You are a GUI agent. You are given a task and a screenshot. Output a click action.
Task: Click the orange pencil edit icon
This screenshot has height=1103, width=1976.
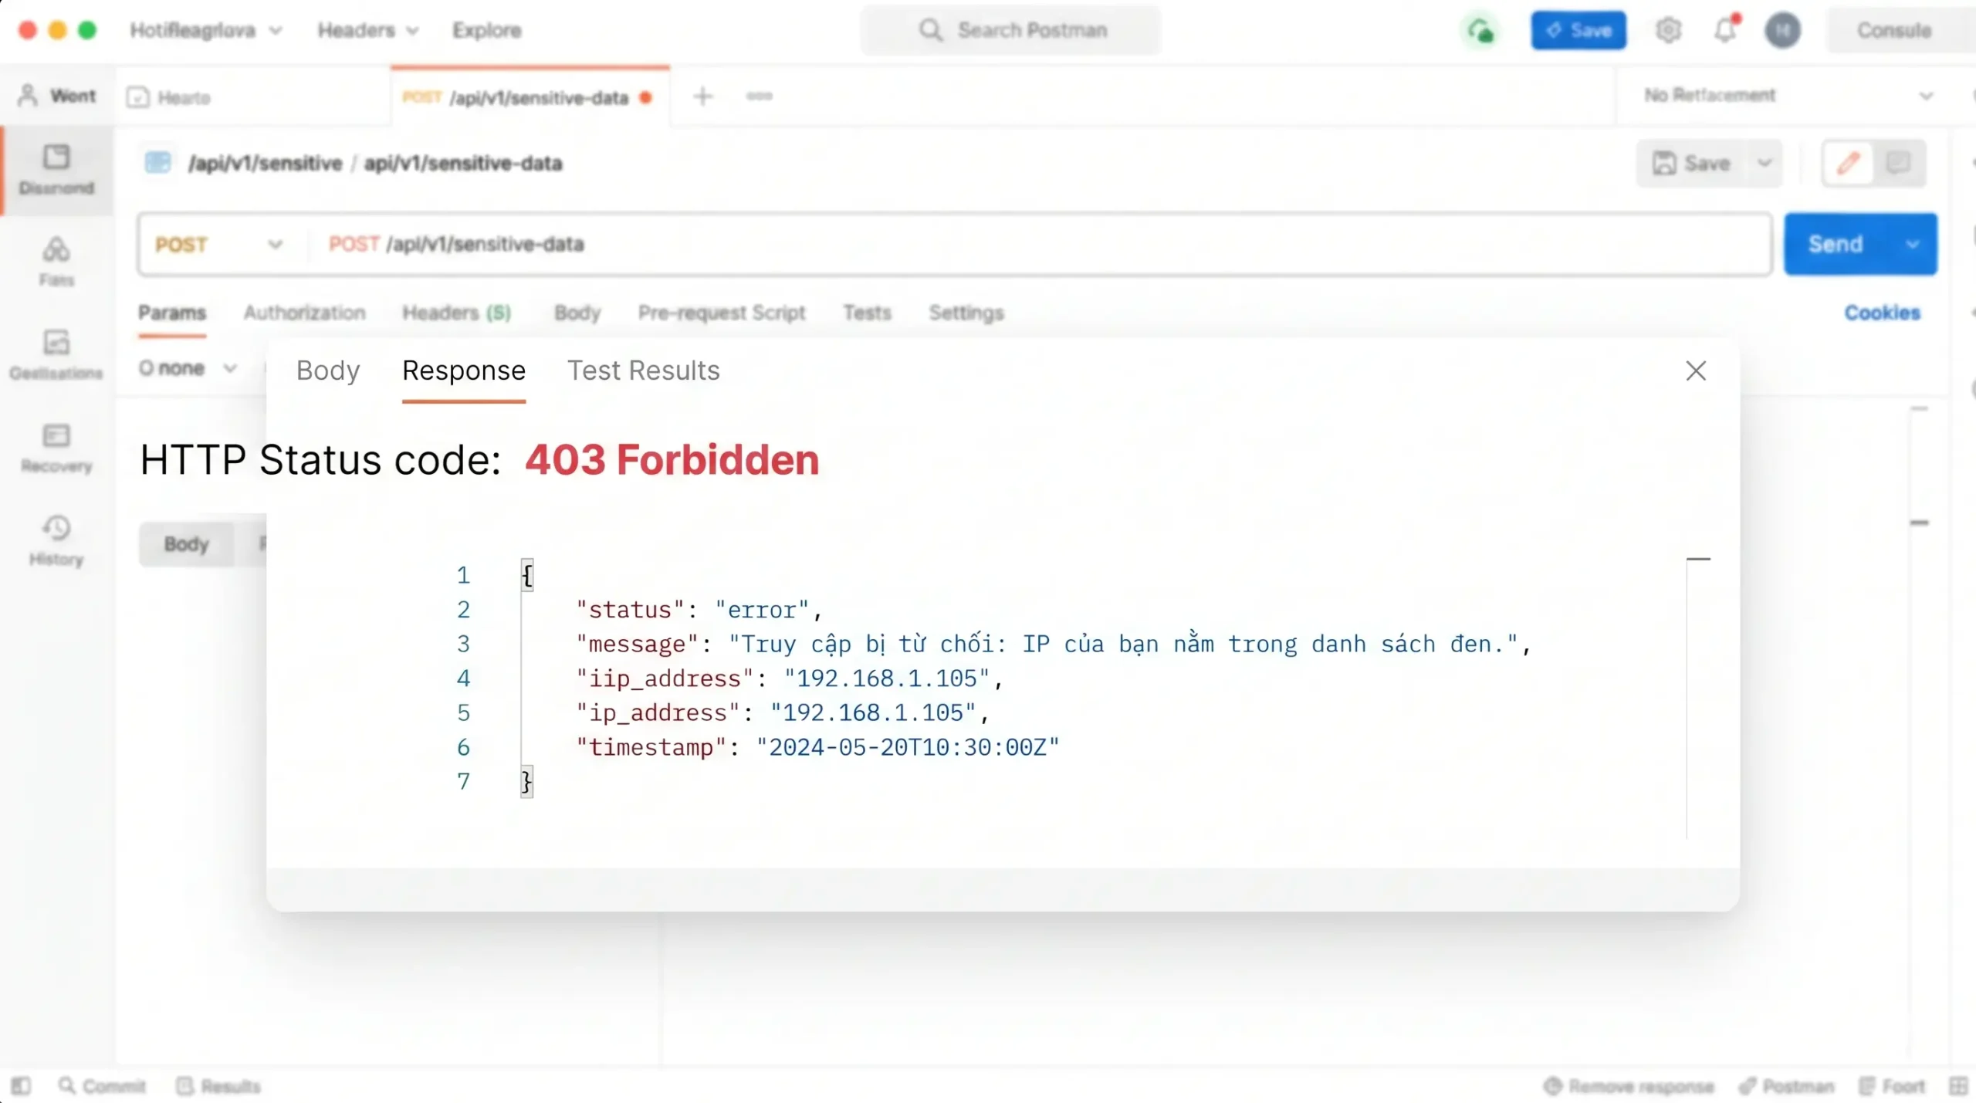coord(1848,163)
